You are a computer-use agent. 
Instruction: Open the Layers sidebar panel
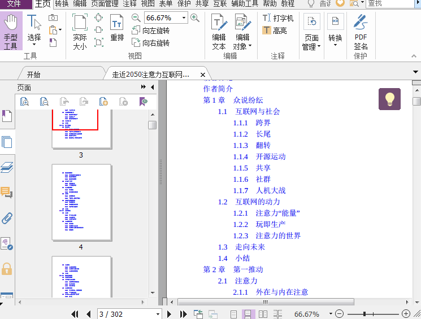click(7, 167)
